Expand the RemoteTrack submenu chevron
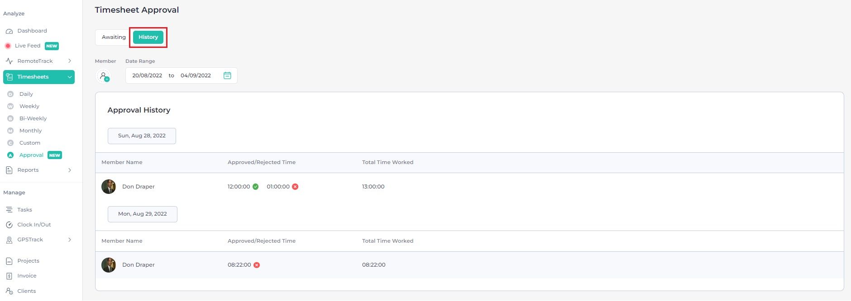The height and width of the screenshot is (301, 851). coord(70,61)
